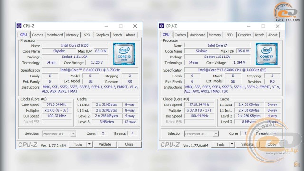Click '2 x 256 KBytes' Level 2 in left window
Viewport: 304px width, 171px height.
point(106,116)
